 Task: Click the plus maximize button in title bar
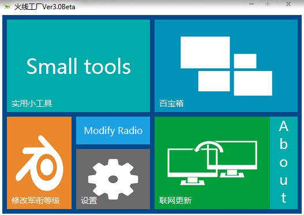268,4
